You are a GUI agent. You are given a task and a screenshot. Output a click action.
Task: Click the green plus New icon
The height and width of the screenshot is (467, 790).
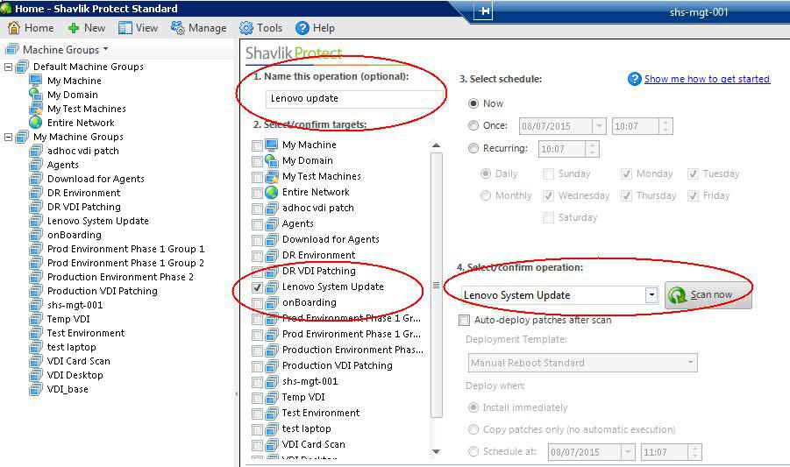pos(74,28)
